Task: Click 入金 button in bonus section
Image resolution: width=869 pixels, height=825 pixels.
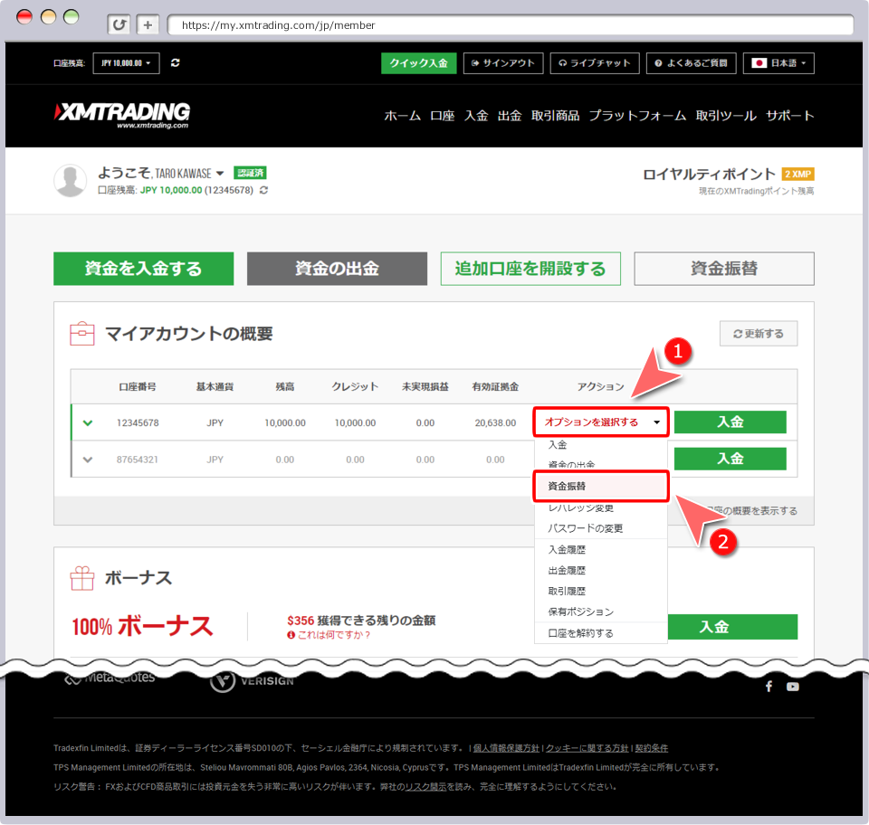Action: pos(732,627)
